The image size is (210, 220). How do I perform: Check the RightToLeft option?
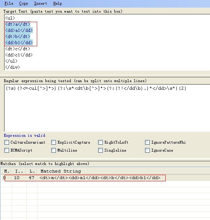click(x=100, y=142)
